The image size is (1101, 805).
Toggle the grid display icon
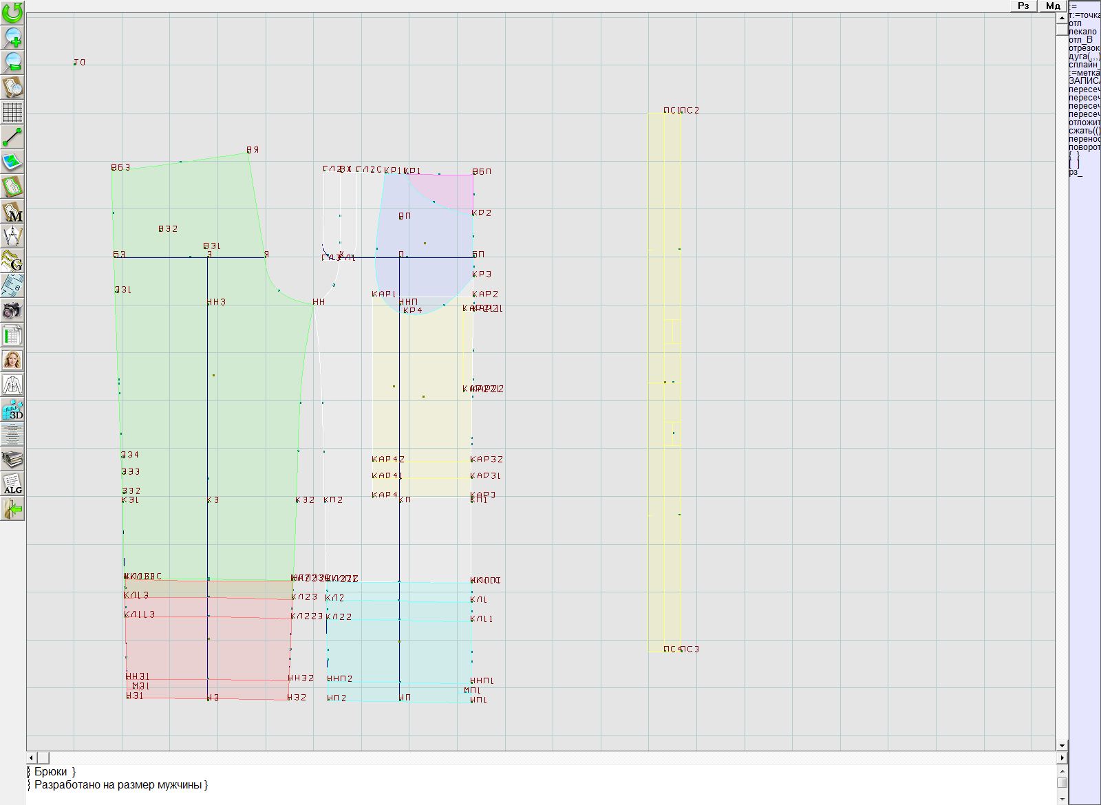(12, 112)
